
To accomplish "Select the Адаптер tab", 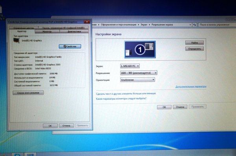I will point(22,31).
